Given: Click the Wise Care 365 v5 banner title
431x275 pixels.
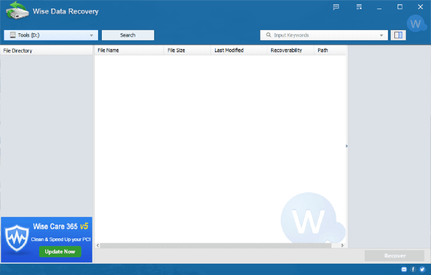Looking at the screenshot, I should point(60,227).
